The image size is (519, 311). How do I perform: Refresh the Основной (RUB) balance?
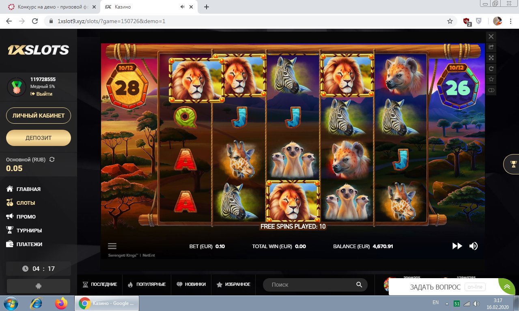tap(52, 159)
